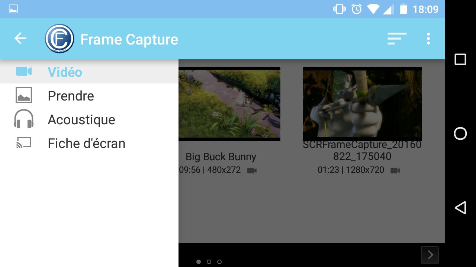Click the Big Buck Bunny title
This screenshot has height=267, width=476.
click(x=221, y=157)
